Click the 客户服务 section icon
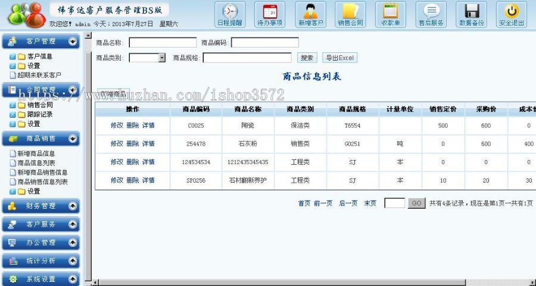This screenshot has height=286, width=536. point(13,224)
